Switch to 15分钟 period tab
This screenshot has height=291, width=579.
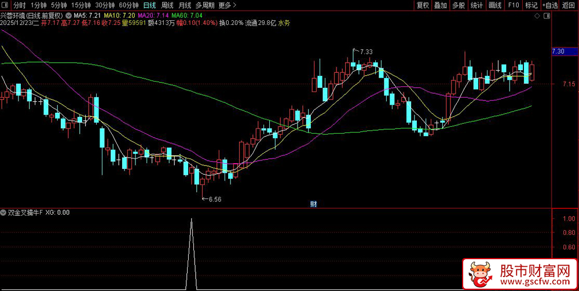pyautogui.click(x=81, y=5)
